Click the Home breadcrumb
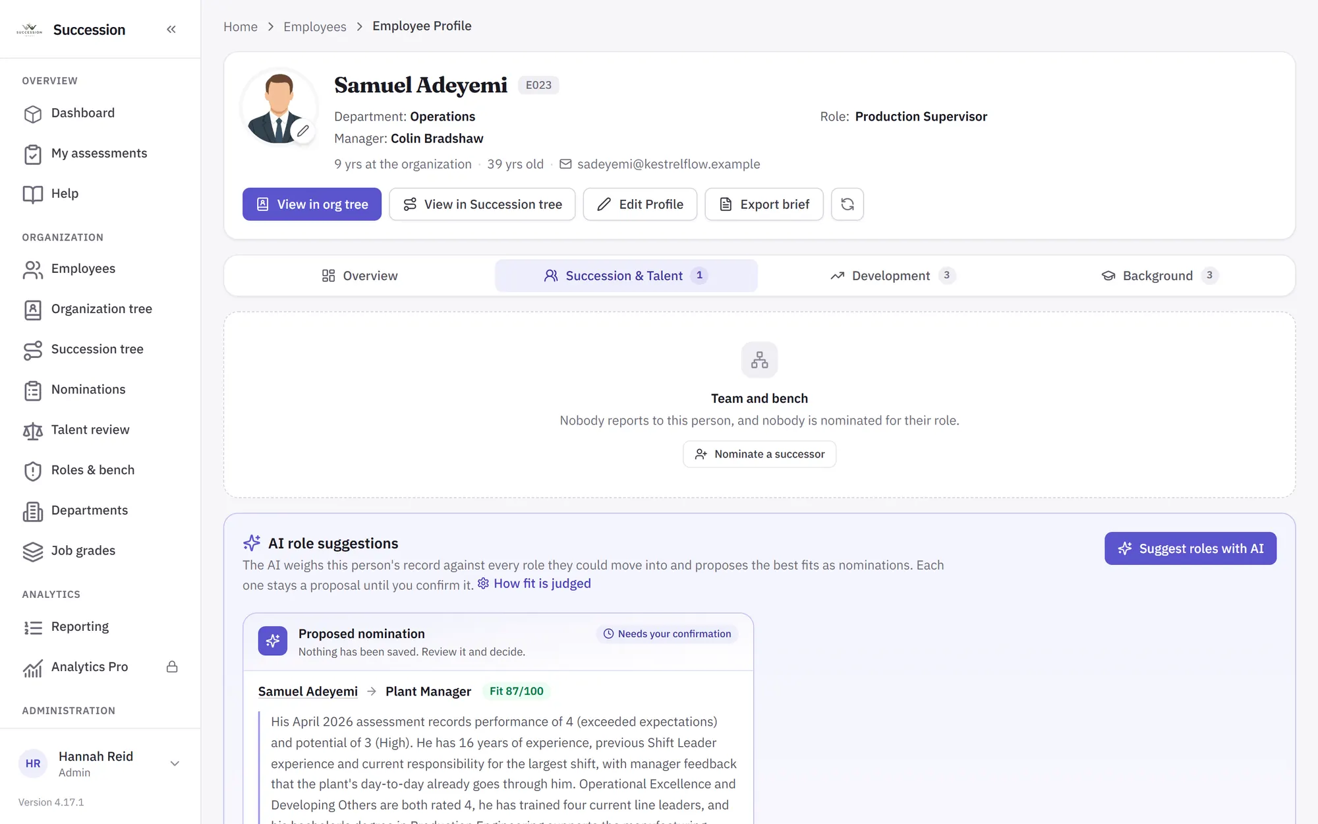This screenshot has width=1318, height=824. pos(241,26)
